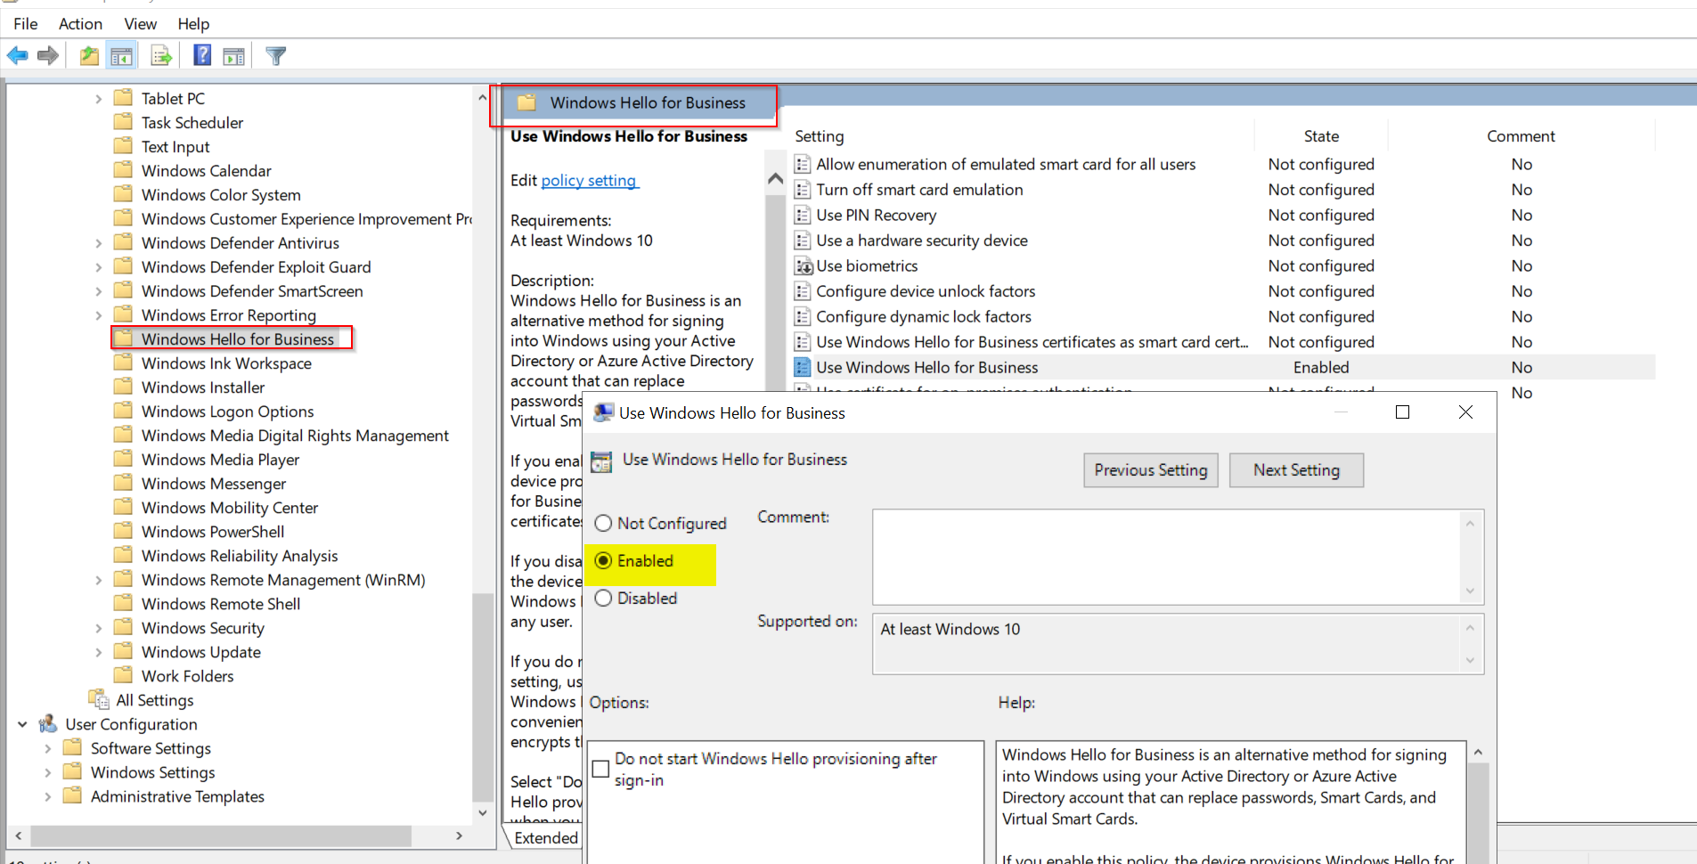Click the Windows Update folder icon
This screenshot has width=1697, height=864.
[124, 651]
